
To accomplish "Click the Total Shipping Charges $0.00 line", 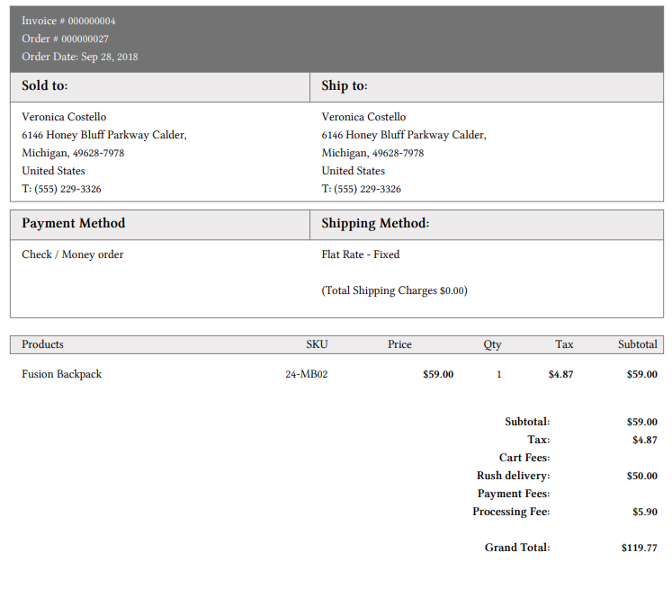I will [394, 290].
